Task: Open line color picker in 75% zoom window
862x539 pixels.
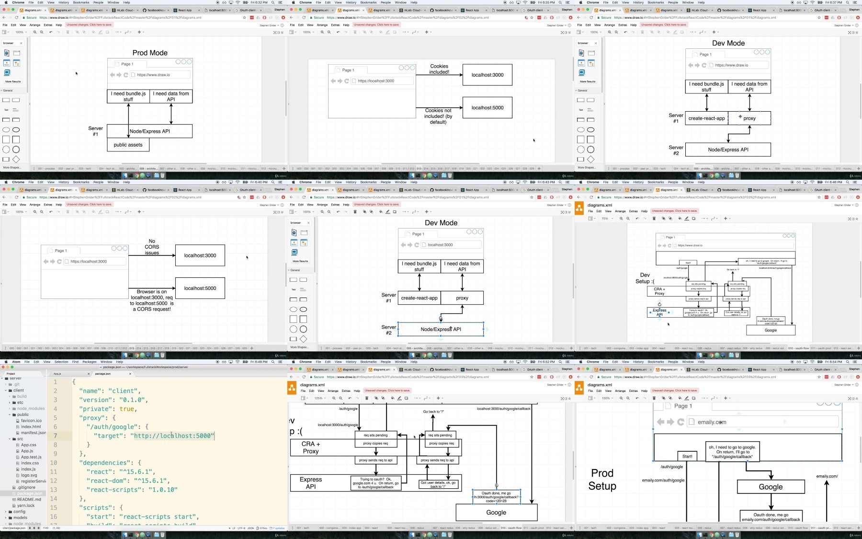Action: click(x=687, y=218)
